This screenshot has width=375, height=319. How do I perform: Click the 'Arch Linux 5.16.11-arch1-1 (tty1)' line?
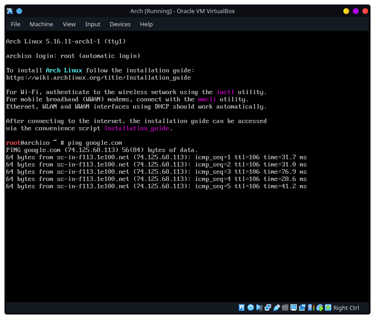66,41
